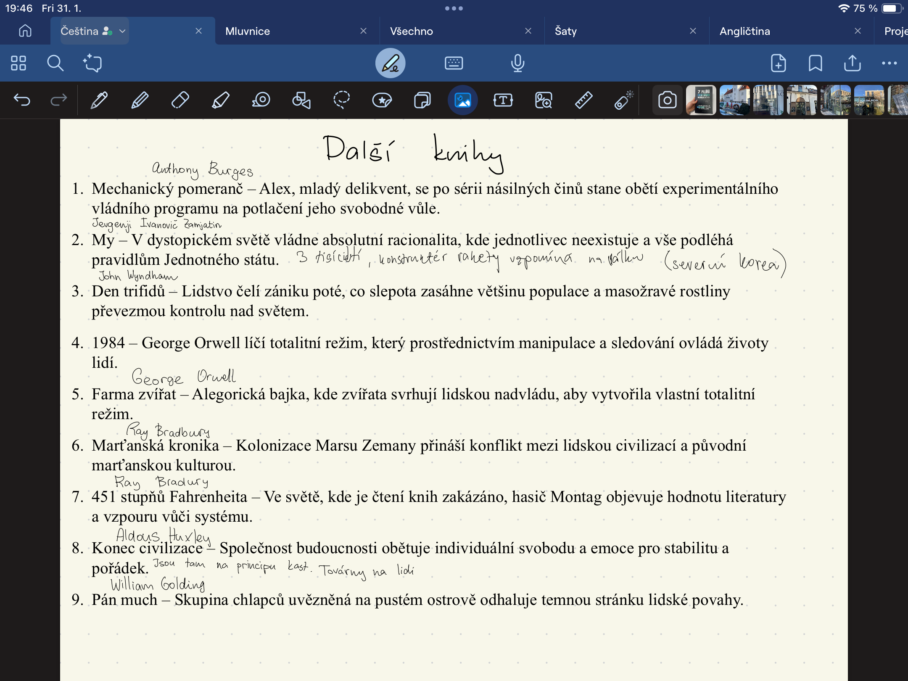This screenshot has width=908, height=681.
Task: Select the laser pointer tool
Action: pyautogui.click(x=624, y=100)
